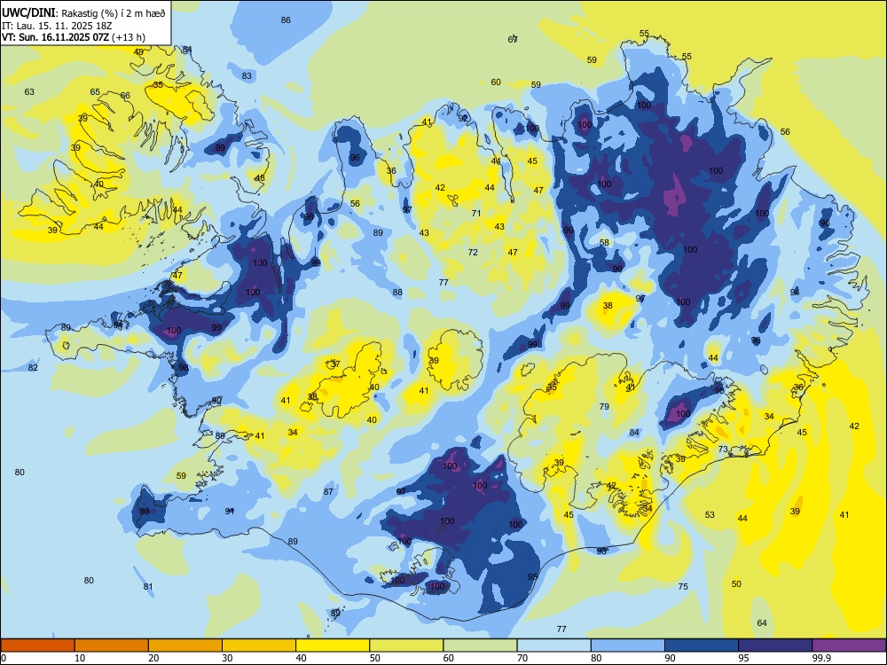Click the '63' humidity value on the map
This screenshot has height=665, width=887.
29,91
